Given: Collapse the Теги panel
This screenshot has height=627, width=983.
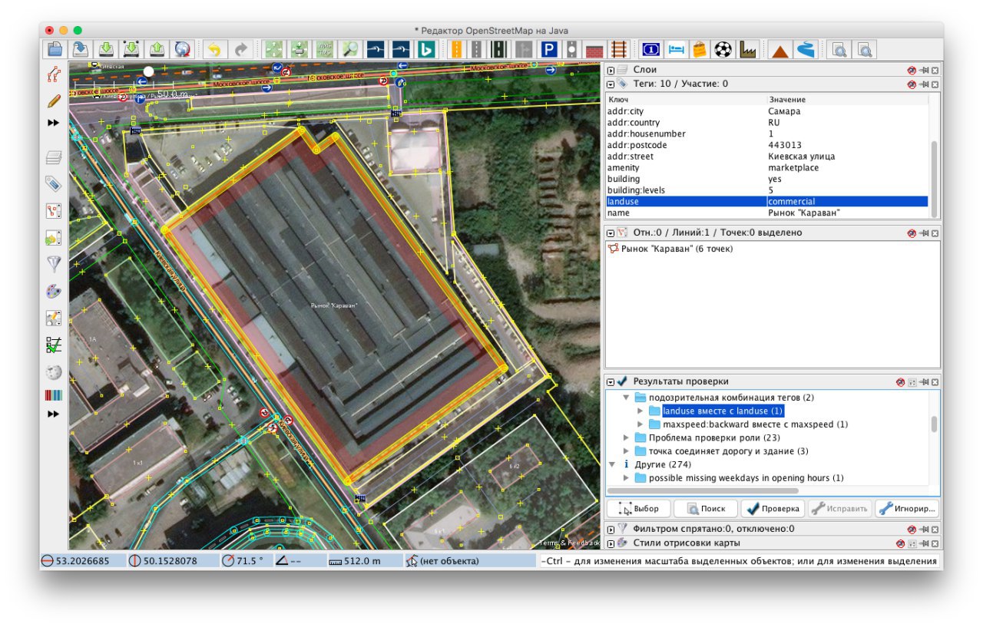Looking at the screenshot, I should (611, 84).
